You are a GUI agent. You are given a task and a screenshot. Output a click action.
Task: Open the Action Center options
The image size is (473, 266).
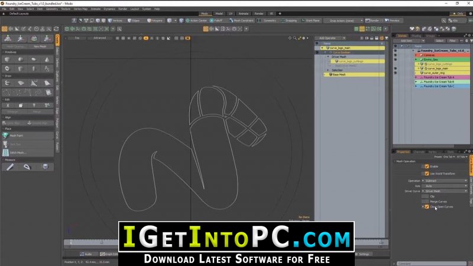[x=196, y=21]
